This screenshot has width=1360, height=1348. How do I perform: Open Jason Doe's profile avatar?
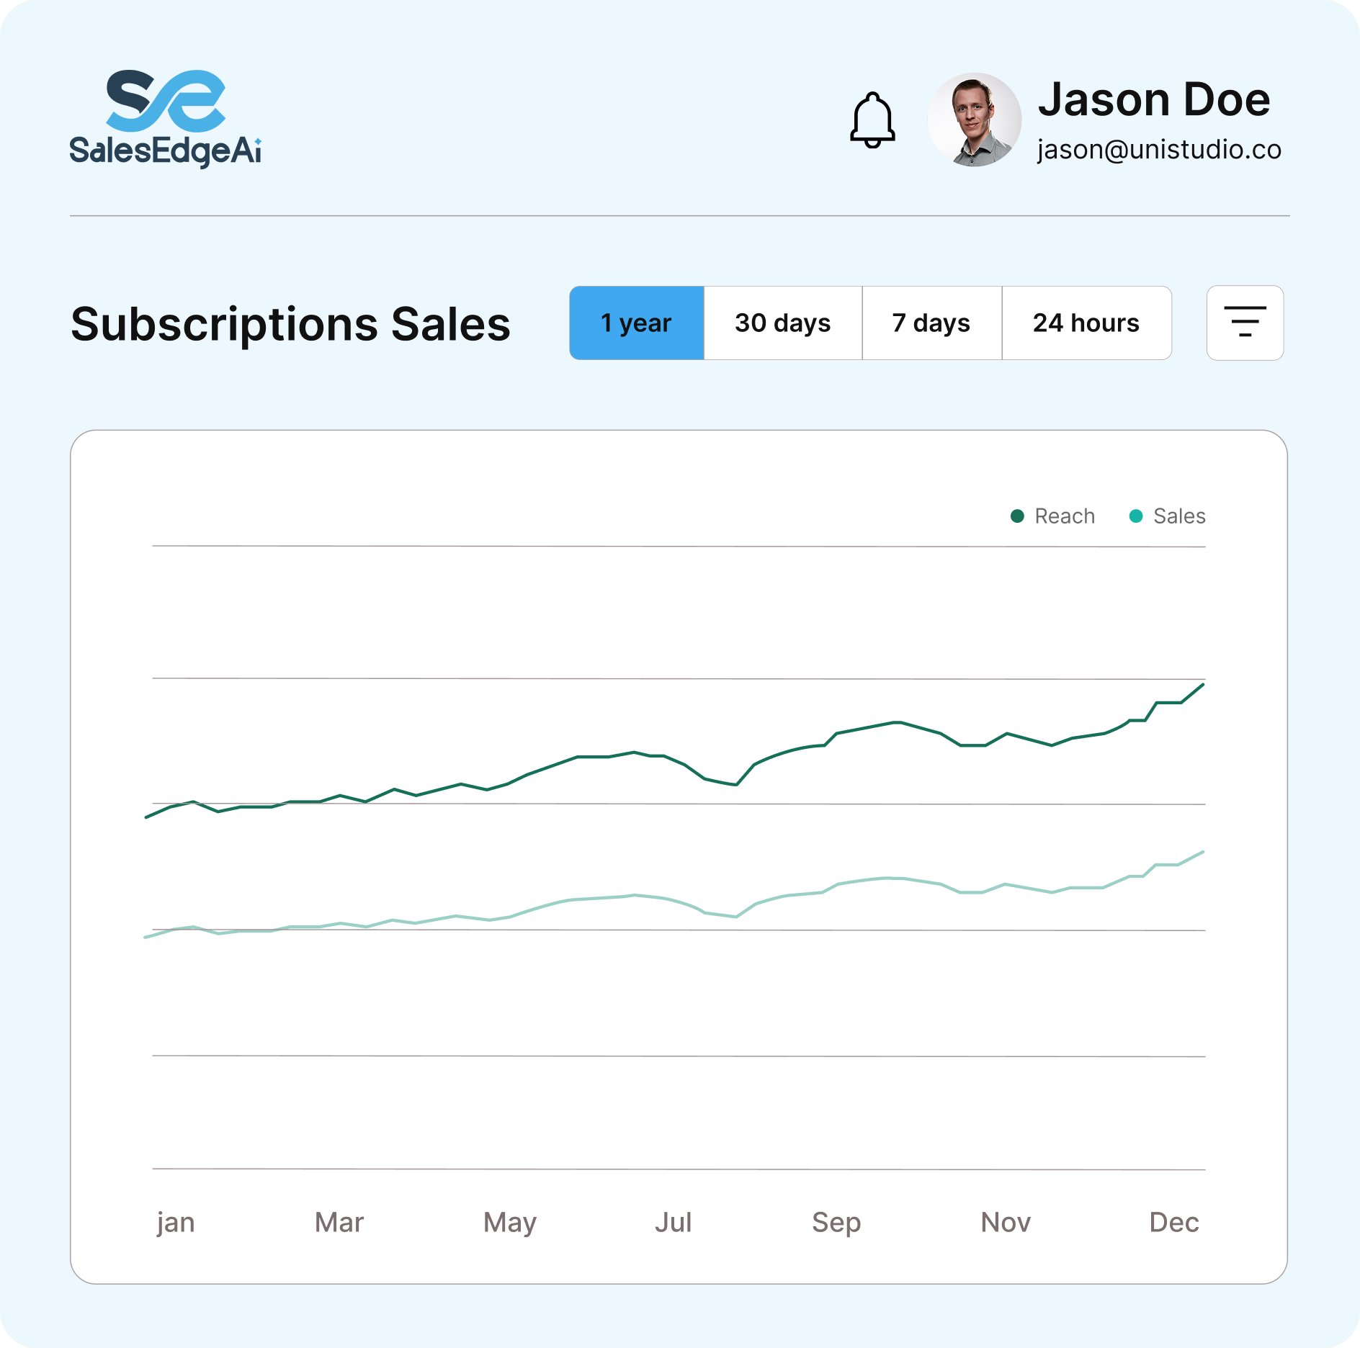click(x=974, y=120)
